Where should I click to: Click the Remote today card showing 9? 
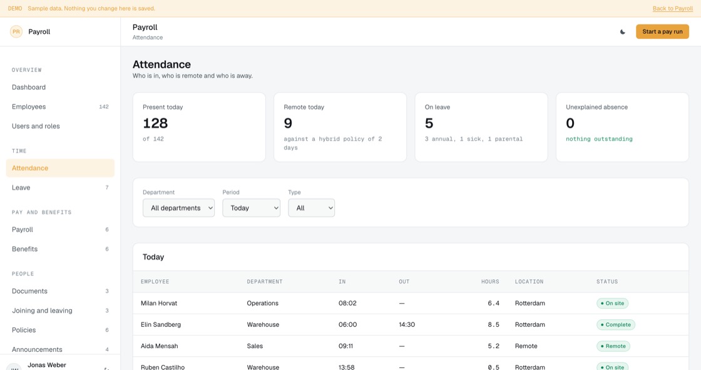pos(340,127)
